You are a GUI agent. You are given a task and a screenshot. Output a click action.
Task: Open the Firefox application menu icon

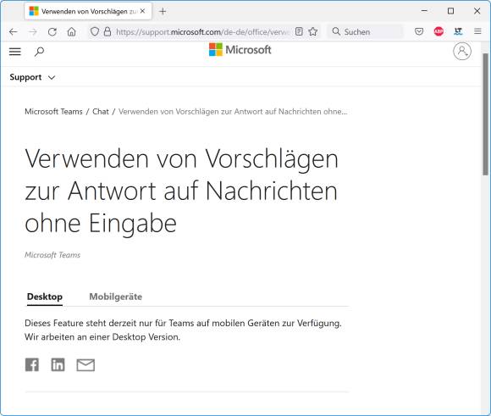pos(477,31)
